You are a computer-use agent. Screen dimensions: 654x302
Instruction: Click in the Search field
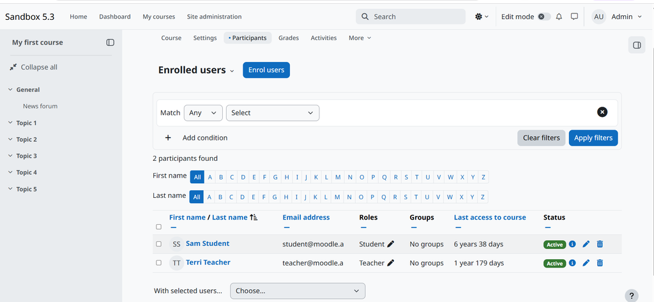coord(411,17)
